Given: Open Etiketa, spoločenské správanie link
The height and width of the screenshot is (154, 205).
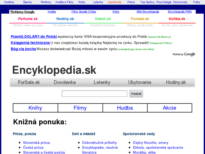Looking at the screenshot, I should [x=158, y=148].
